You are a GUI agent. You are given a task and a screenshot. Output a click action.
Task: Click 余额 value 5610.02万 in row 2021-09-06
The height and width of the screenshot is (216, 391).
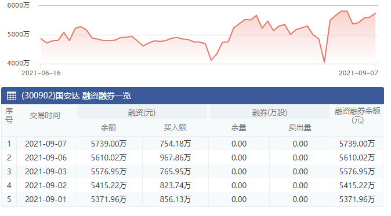pyautogui.click(x=108, y=158)
